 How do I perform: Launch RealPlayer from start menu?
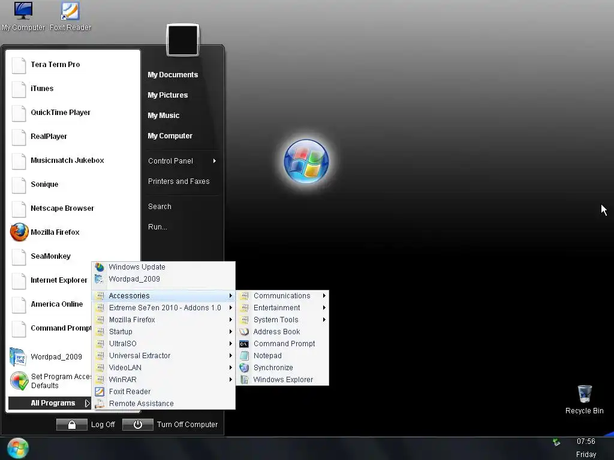(x=73, y=137)
